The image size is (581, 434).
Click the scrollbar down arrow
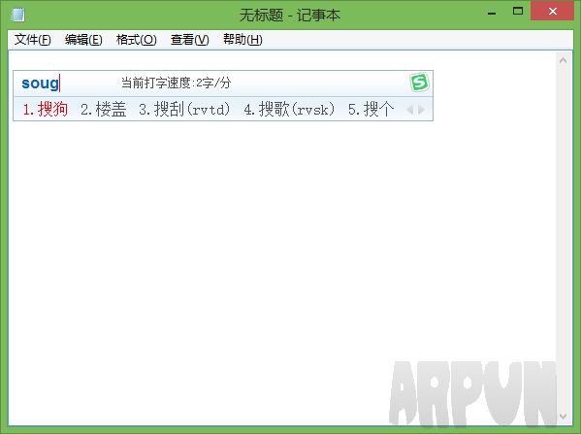pos(563,417)
